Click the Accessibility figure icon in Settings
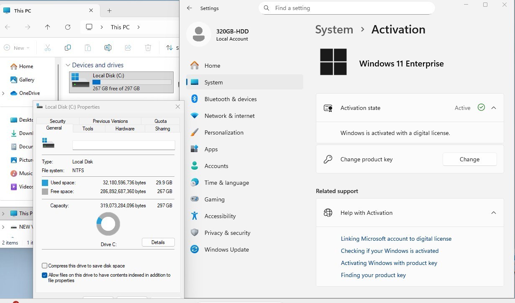Image resolution: width=515 pixels, height=303 pixels. pos(195,216)
